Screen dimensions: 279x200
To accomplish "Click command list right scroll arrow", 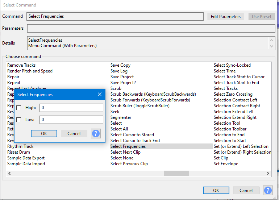I will pyautogui.click(x=268, y=173).
